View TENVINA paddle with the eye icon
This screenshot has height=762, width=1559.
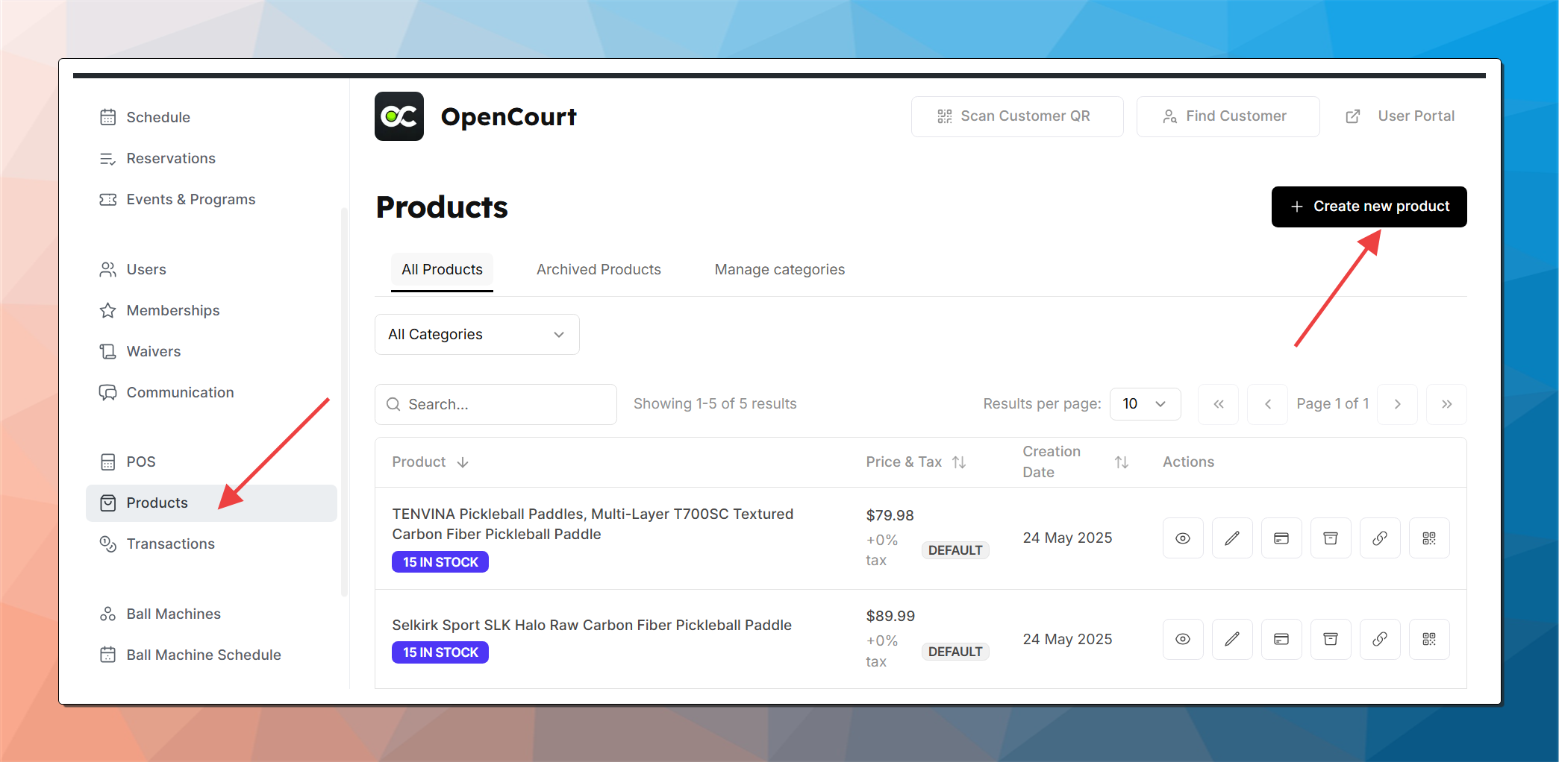pyautogui.click(x=1182, y=538)
